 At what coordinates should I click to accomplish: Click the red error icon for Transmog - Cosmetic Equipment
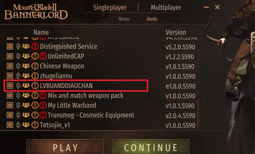(43, 115)
